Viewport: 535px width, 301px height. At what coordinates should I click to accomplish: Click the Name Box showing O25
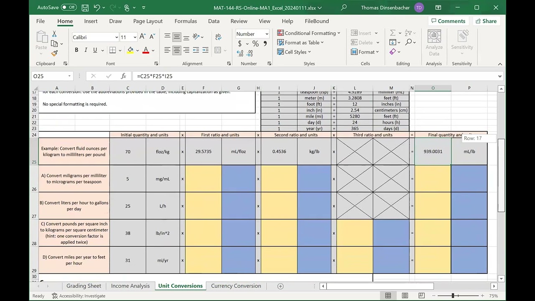[49, 76]
